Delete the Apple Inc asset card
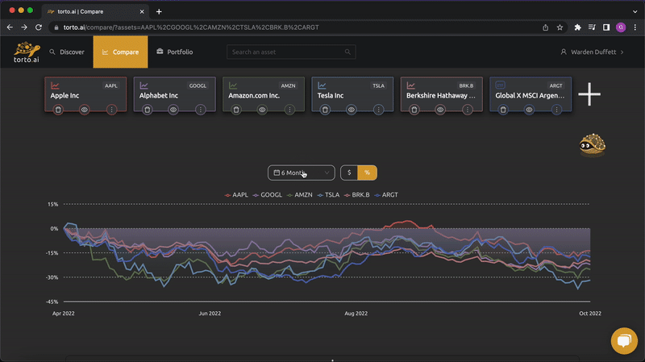Screen dimensions: 645x362 click(x=58, y=110)
